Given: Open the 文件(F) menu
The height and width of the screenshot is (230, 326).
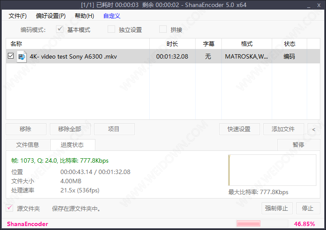Looking at the screenshot, I should pos(18,16).
